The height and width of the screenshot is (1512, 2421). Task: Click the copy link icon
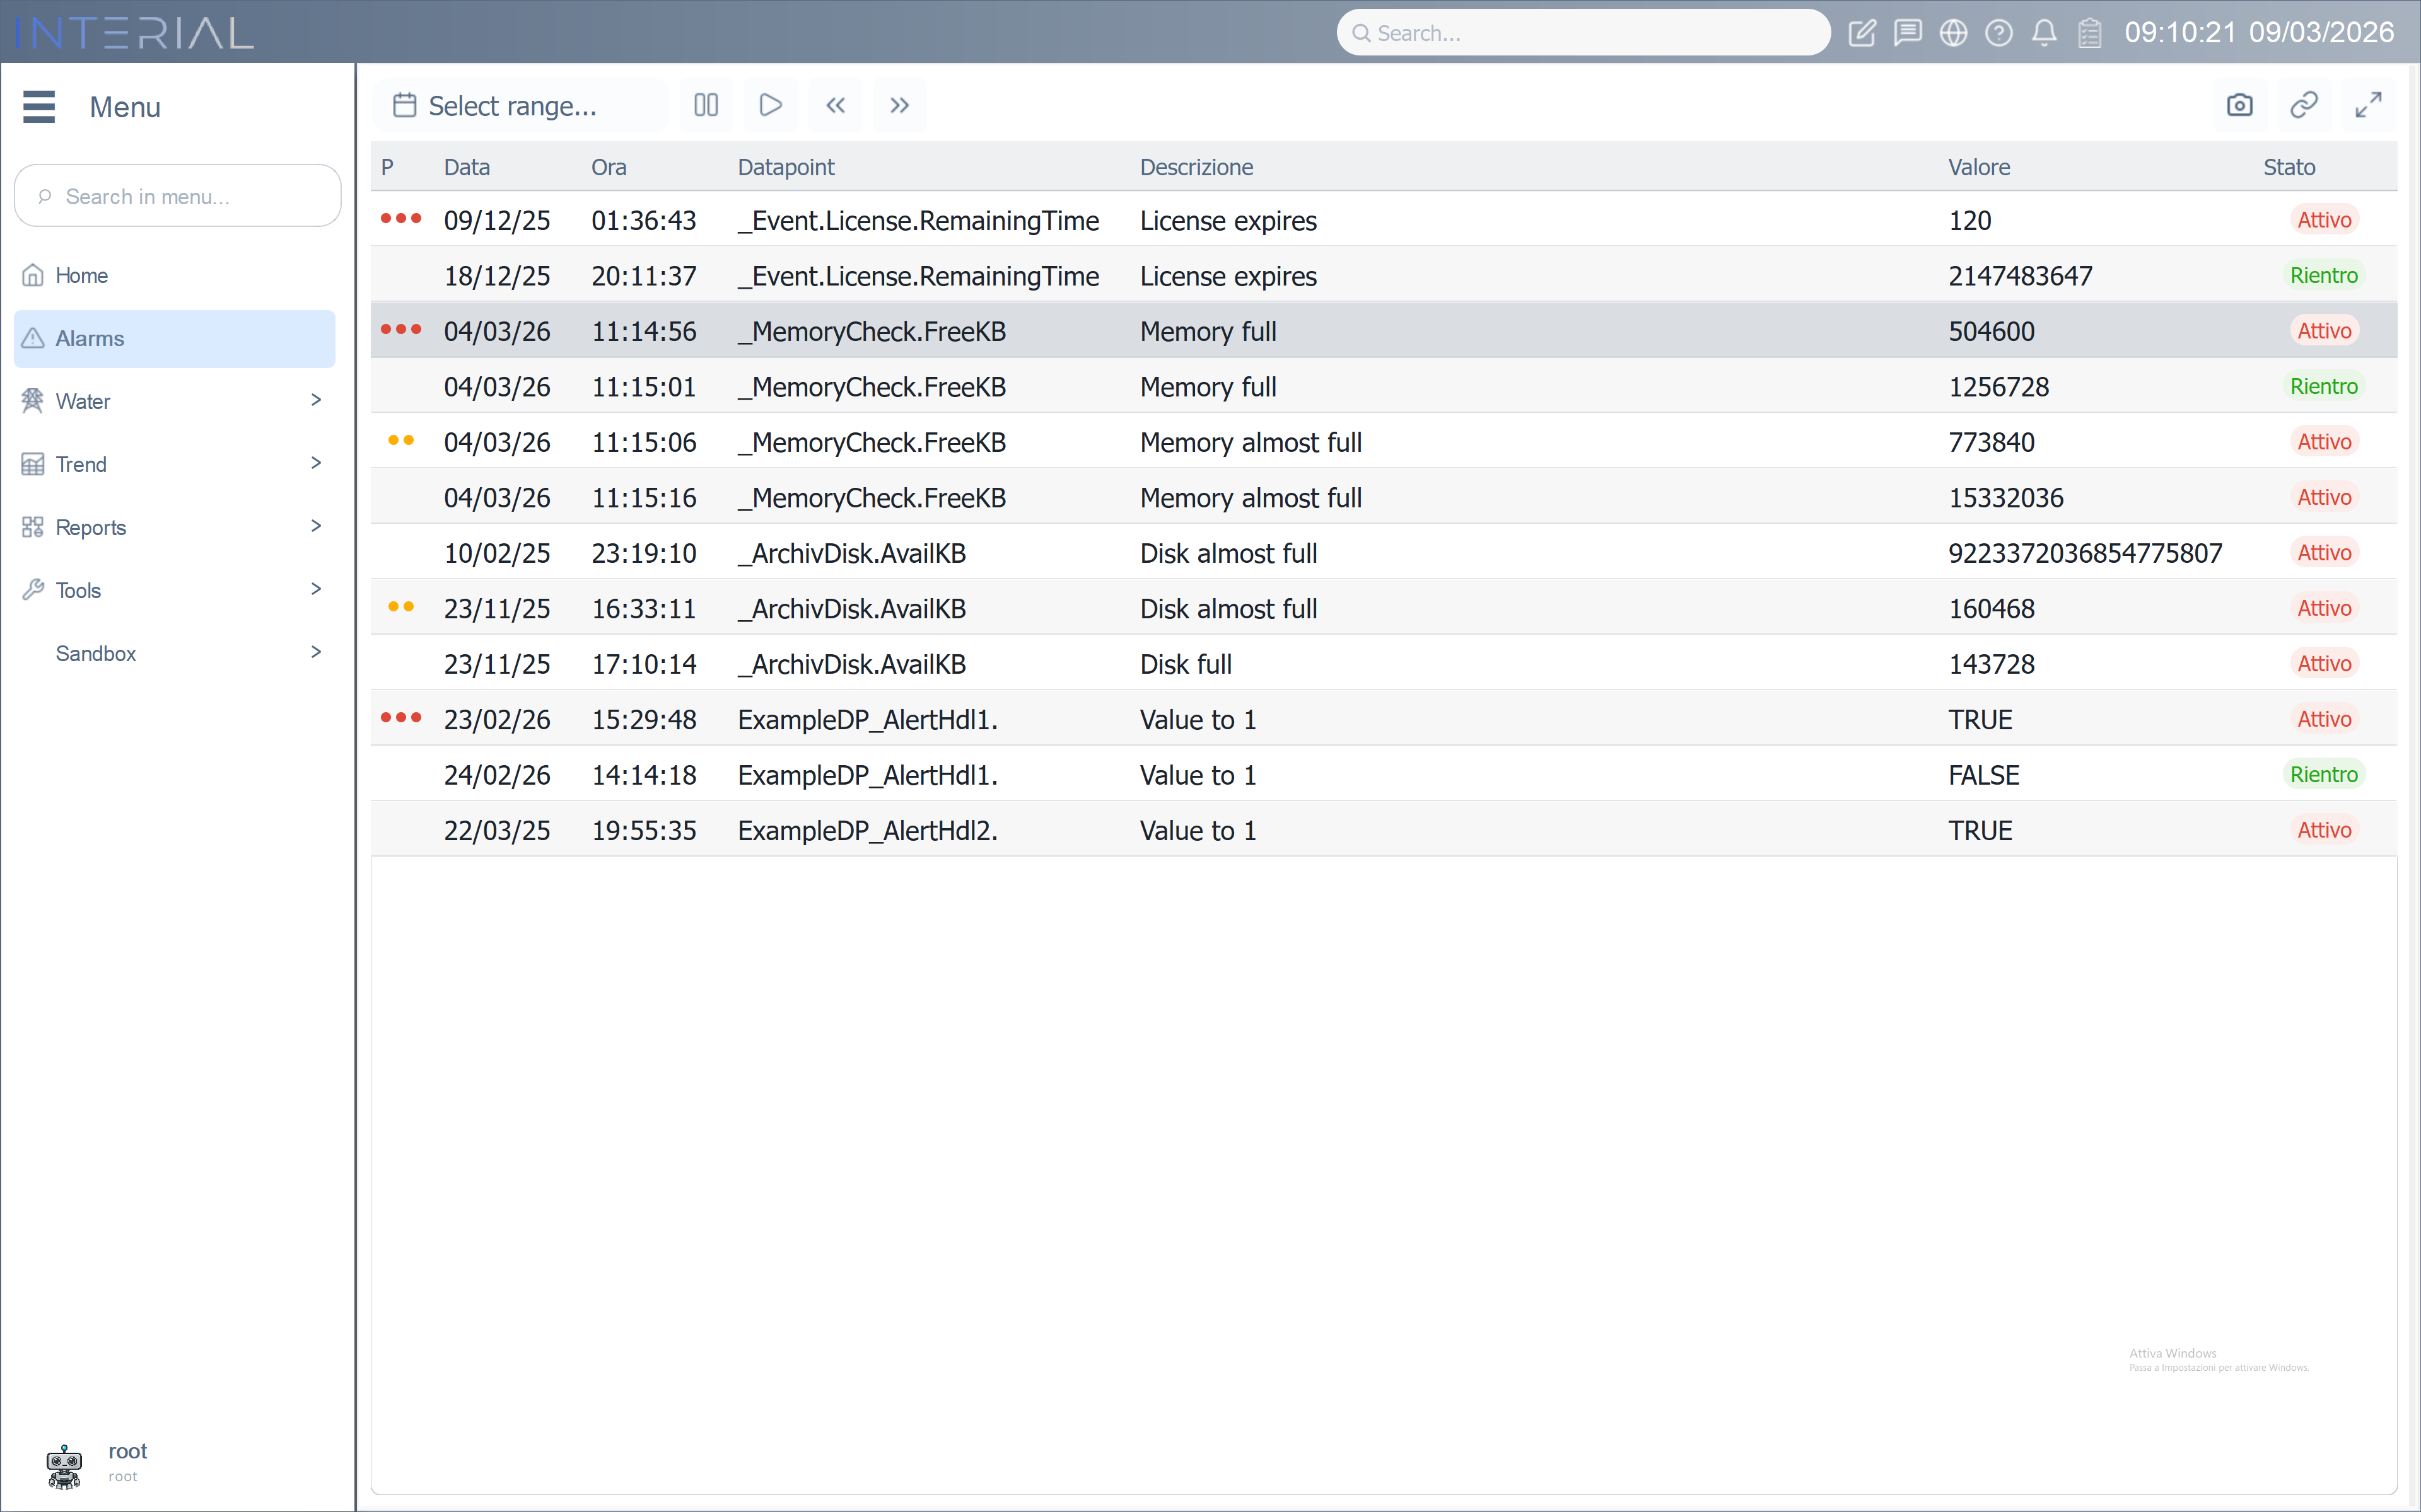click(x=2304, y=105)
